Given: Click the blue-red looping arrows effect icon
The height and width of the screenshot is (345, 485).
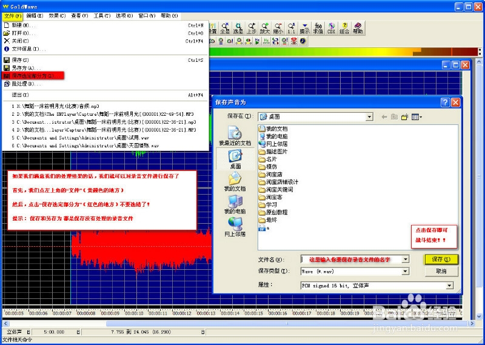Looking at the screenshot, I should pos(275,41).
